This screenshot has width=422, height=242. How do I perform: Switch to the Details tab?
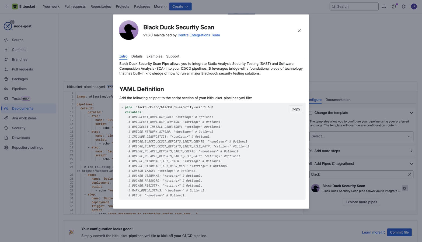click(137, 56)
